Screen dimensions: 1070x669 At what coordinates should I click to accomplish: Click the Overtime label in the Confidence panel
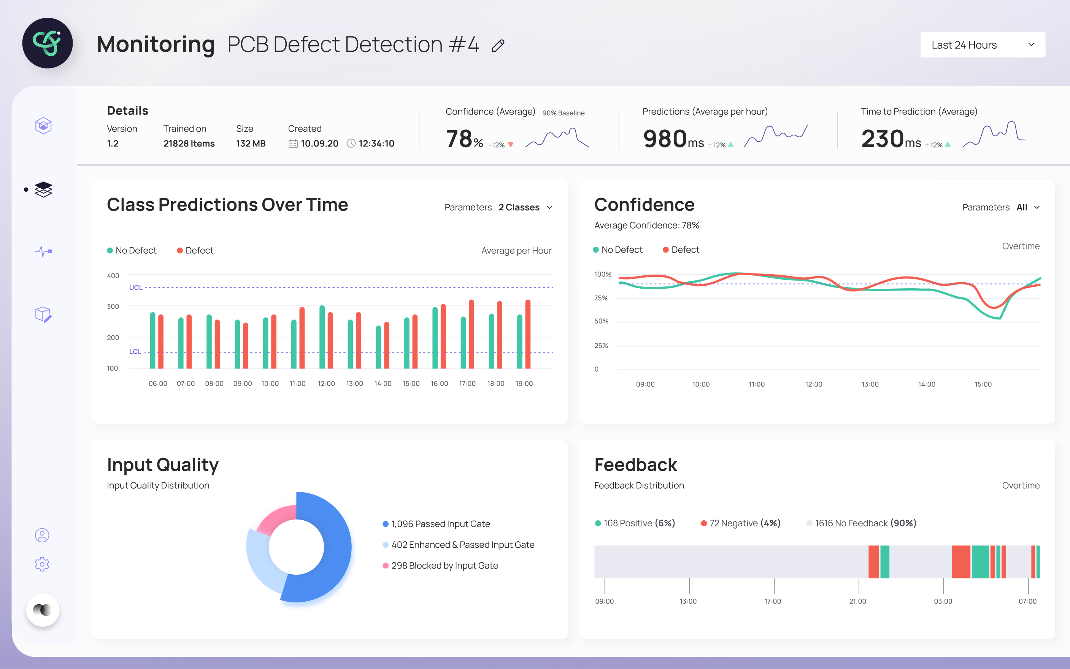point(1021,246)
